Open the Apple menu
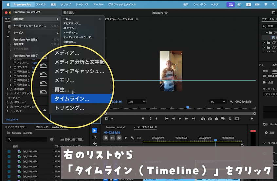The image size is (277, 181). (8, 5)
